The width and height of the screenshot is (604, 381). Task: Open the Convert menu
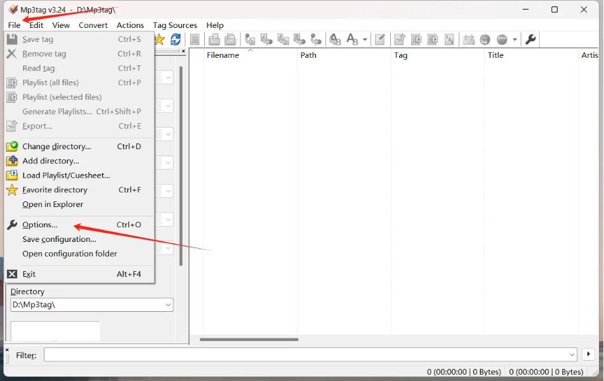pos(93,25)
